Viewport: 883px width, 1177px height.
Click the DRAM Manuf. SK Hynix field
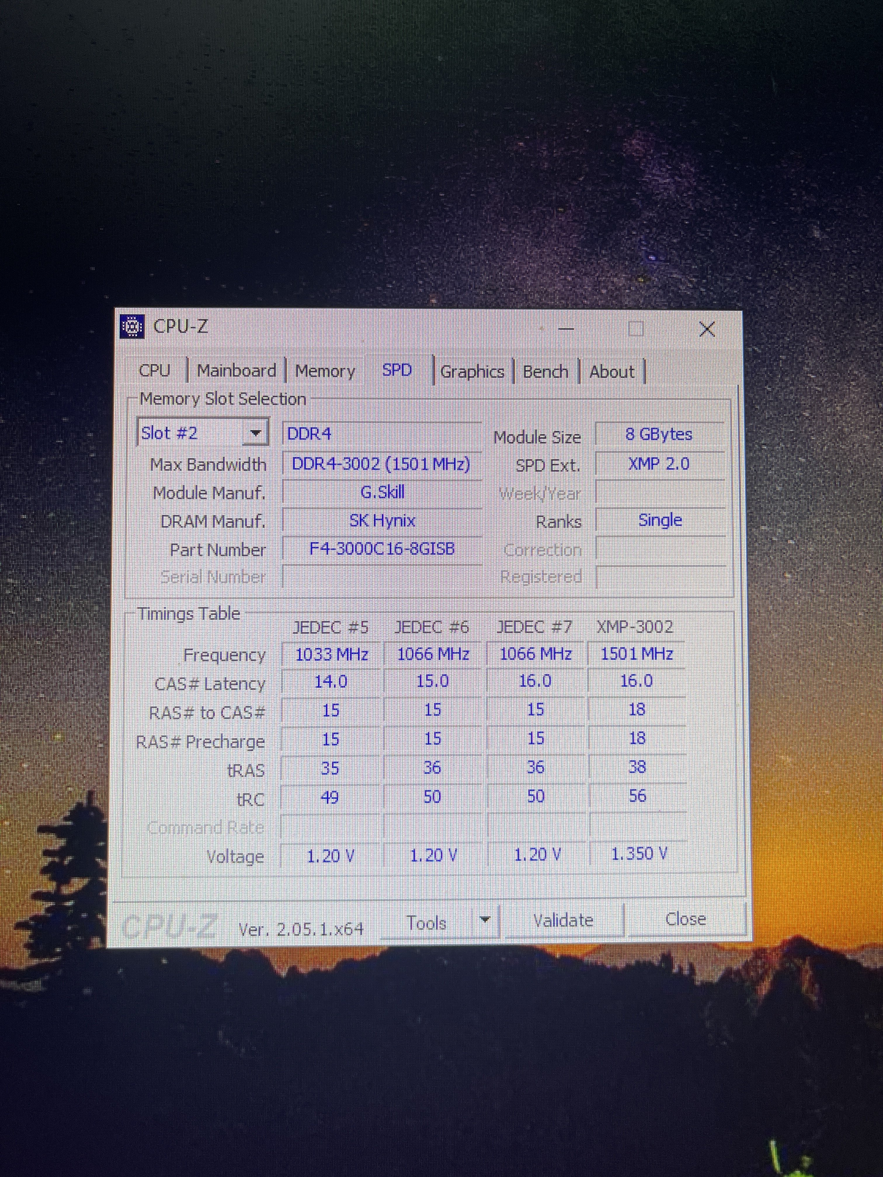tap(382, 520)
